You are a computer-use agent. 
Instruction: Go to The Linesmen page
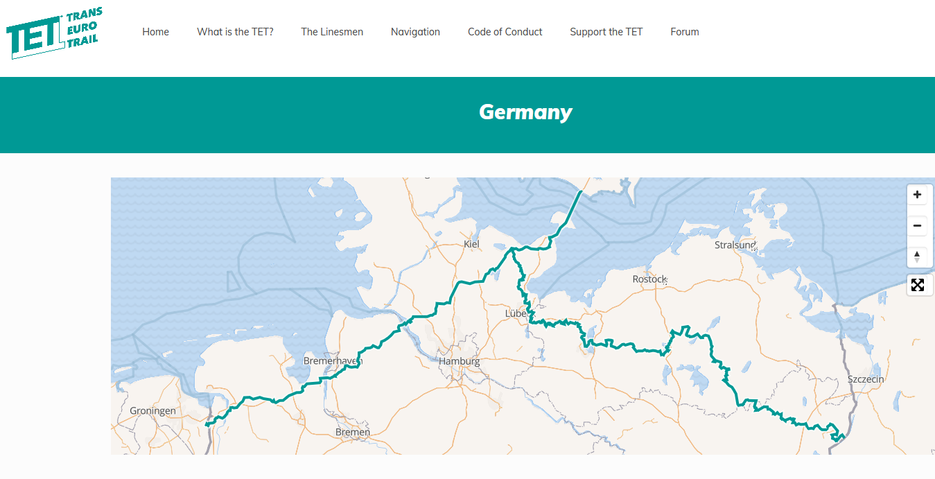332,32
